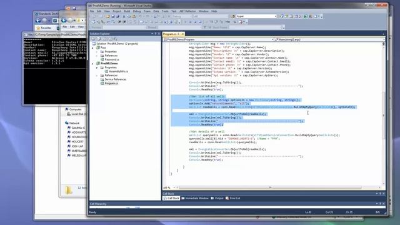Collapse the ProdMLDemo project node
Image resolution: width=400 pixels, height=225 pixels.
[92, 64]
